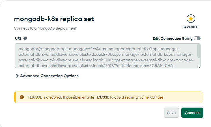Viewport: 211px width, 127px height.
Task: Enable the Edit Connection String toggle
Action: [x=197, y=38]
